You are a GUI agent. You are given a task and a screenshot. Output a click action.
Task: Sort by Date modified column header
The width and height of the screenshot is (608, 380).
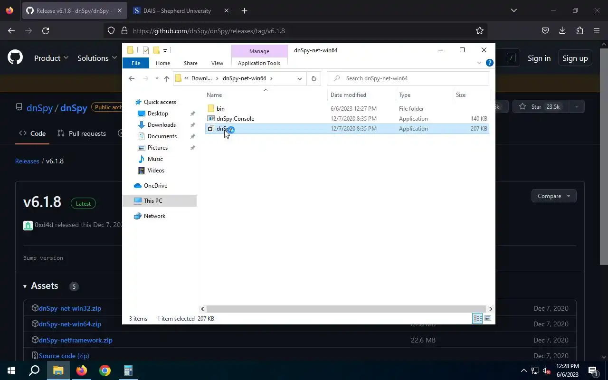click(362, 95)
